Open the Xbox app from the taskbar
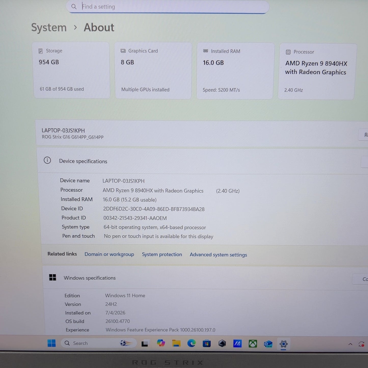The height and width of the screenshot is (368, 368). point(253,344)
